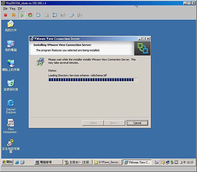
Task: Click the Reset VM toolbar icon
Action: 30,15
